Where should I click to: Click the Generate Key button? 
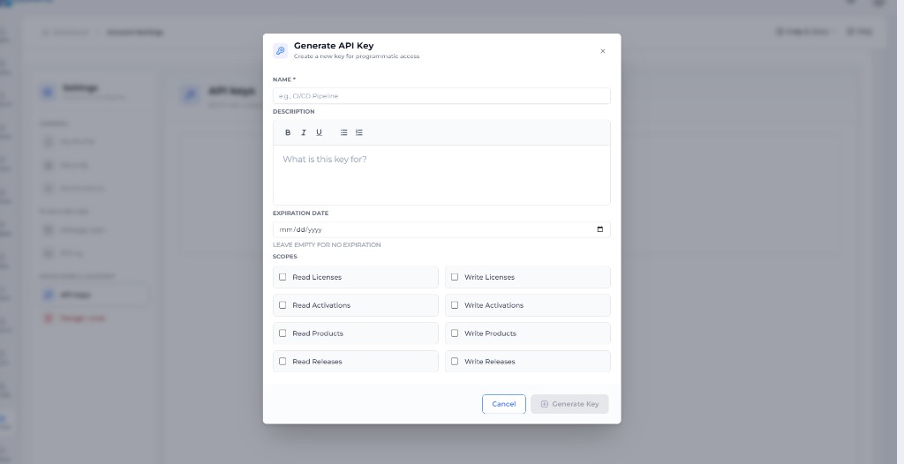(569, 404)
